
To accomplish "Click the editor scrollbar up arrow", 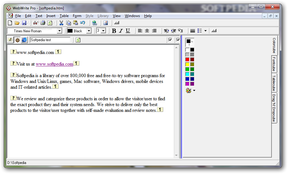I will [176, 48].
